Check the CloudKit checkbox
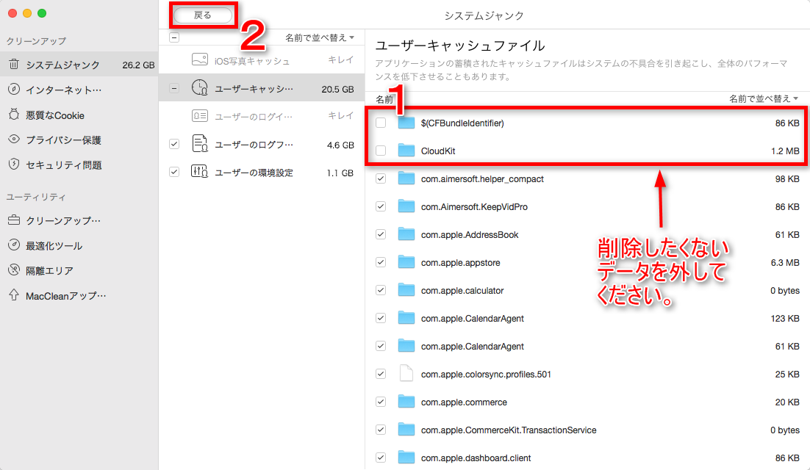The image size is (810, 470). coord(381,151)
